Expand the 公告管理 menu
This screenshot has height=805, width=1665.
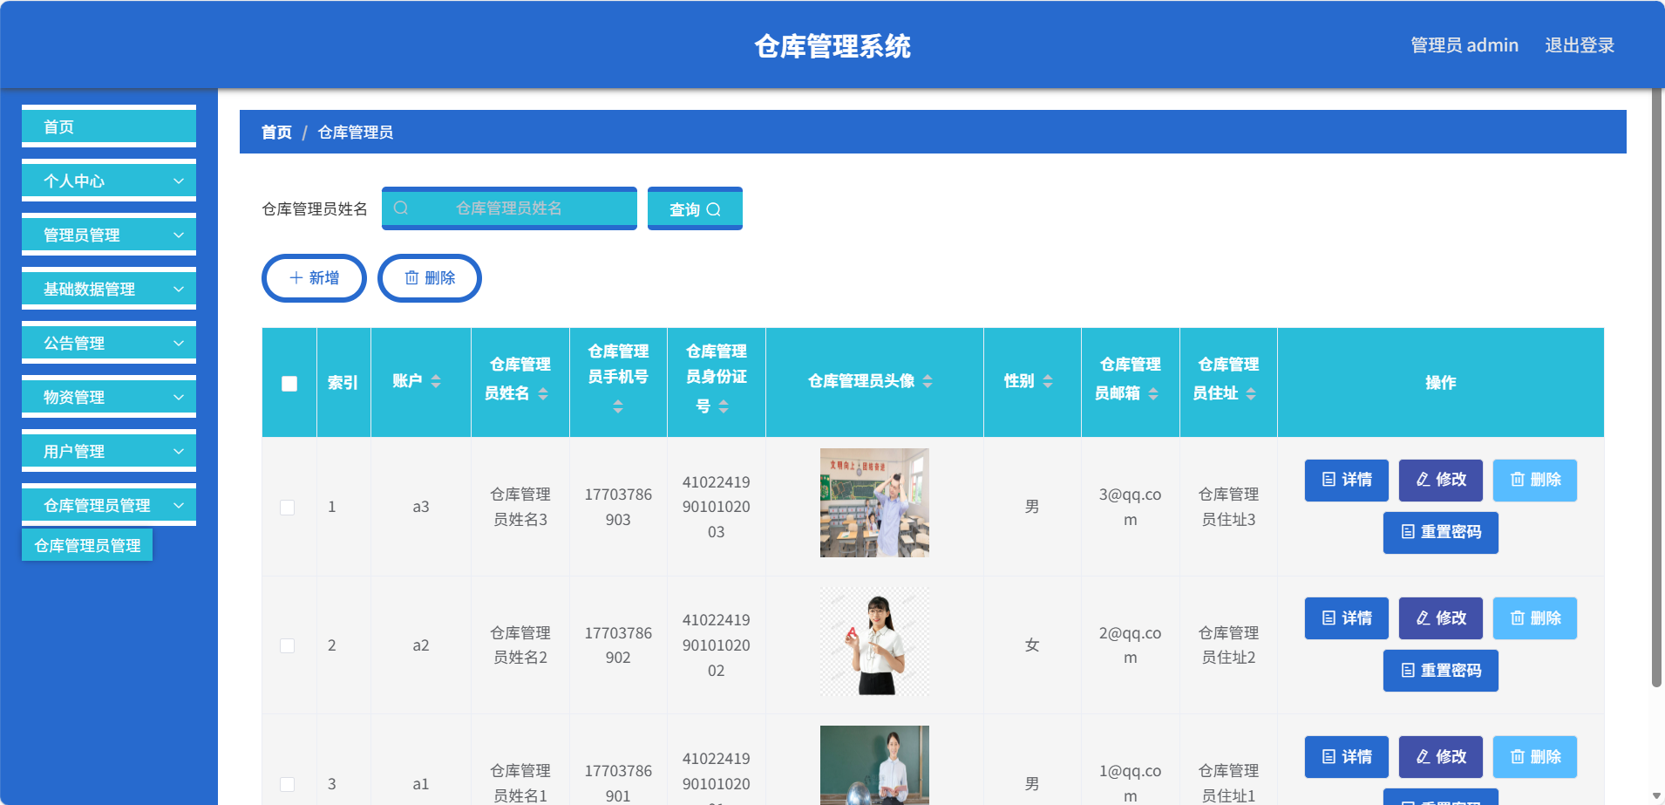coord(109,343)
